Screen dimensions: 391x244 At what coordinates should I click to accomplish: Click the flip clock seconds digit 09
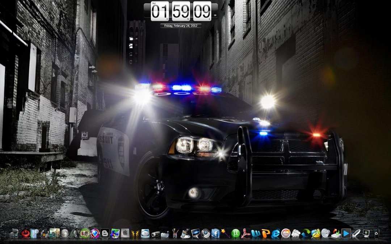pos(202,11)
